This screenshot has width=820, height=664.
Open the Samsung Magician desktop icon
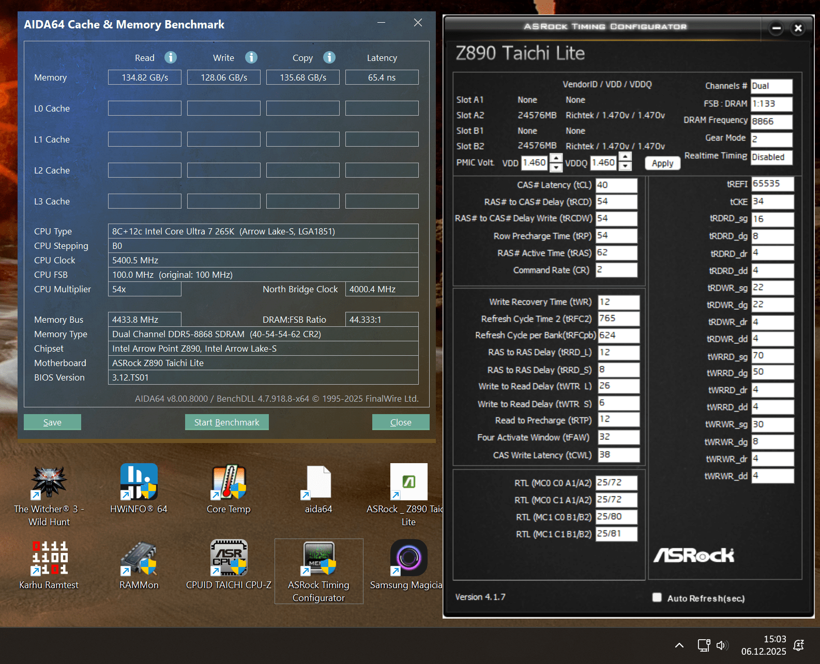(408, 565)
